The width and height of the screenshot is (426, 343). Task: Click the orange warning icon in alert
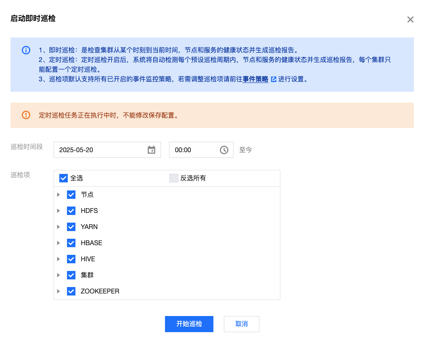pos(26,115)
